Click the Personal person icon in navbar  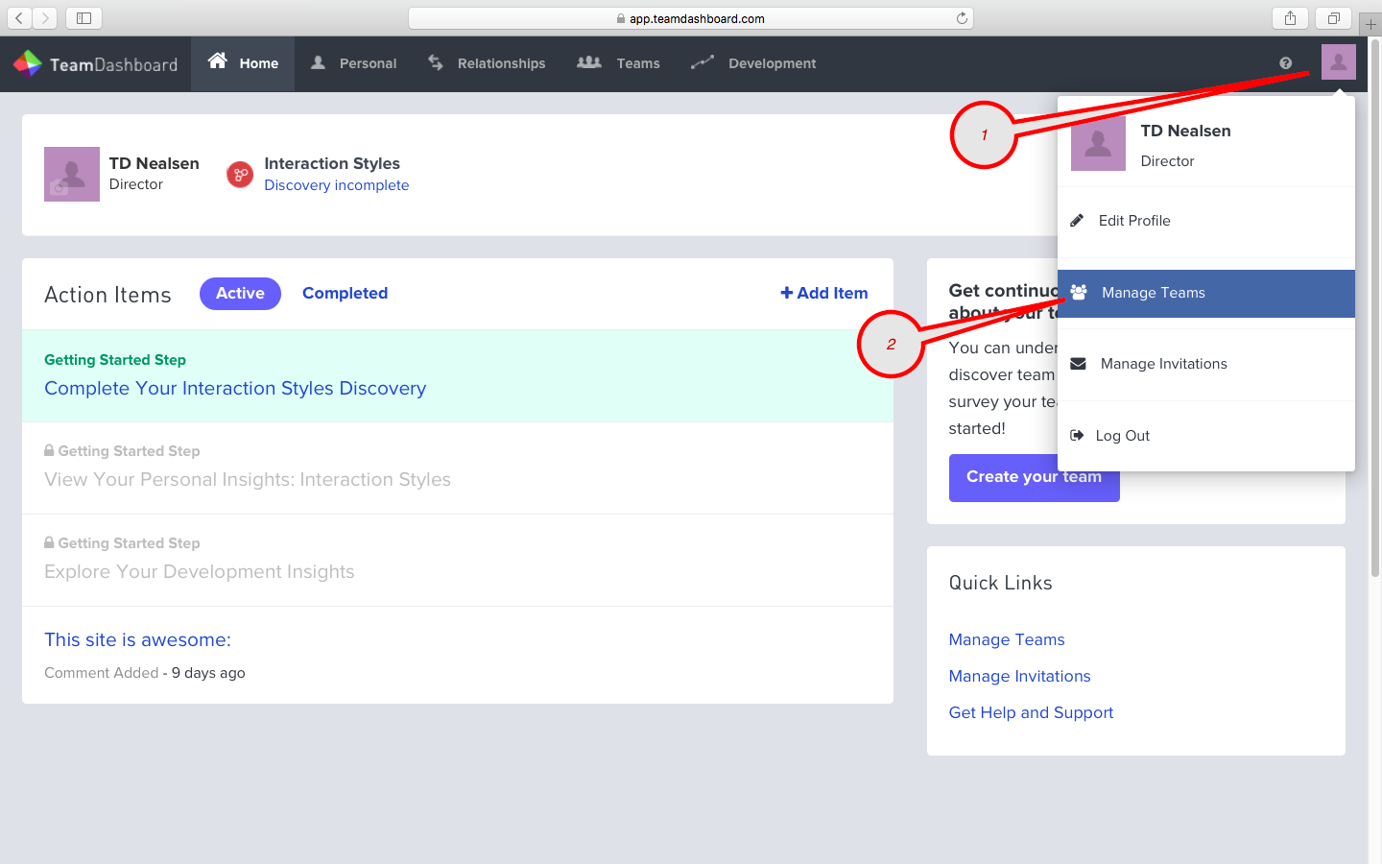point(318,62)
